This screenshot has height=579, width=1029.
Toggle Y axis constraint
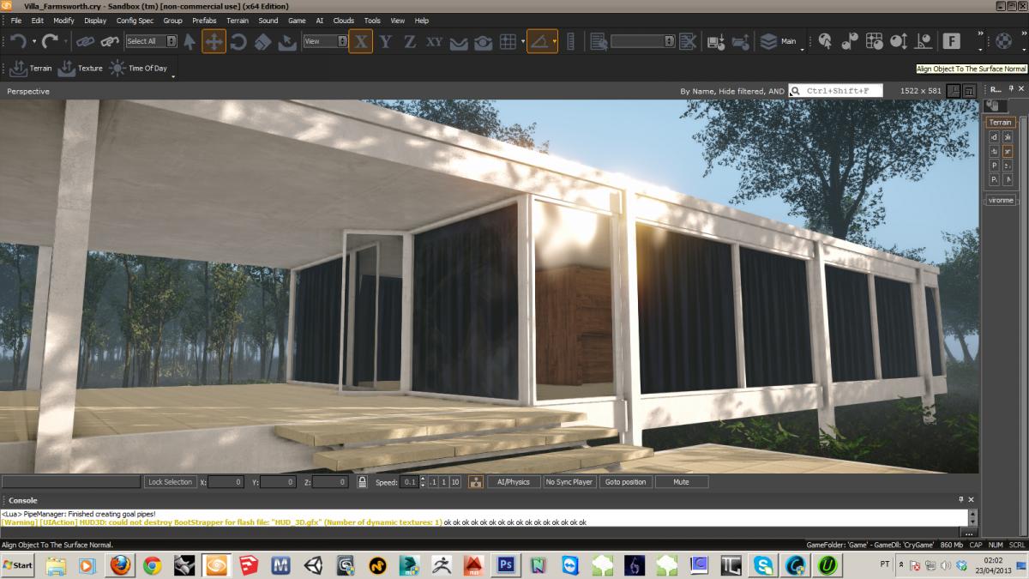tap(387, 40)
